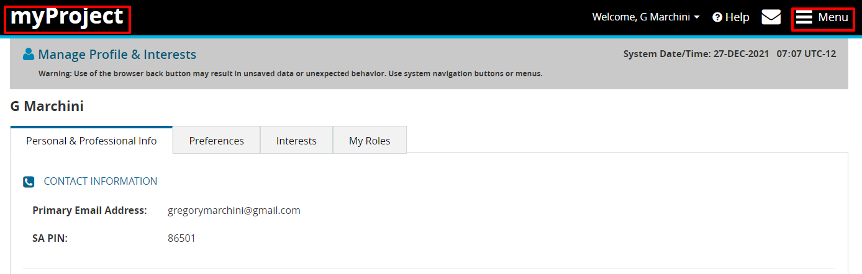
Task: Go to the My Roles tab
Action: [370, 141]
